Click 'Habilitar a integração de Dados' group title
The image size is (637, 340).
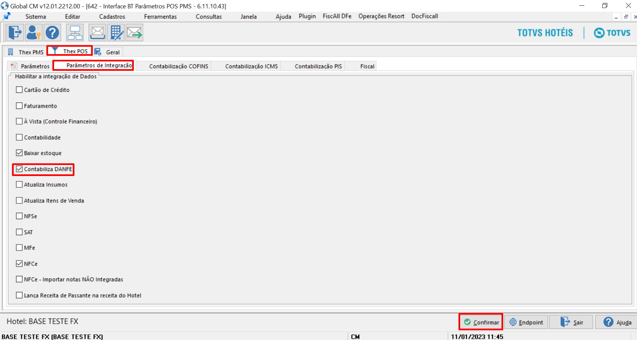click(56, 76)
